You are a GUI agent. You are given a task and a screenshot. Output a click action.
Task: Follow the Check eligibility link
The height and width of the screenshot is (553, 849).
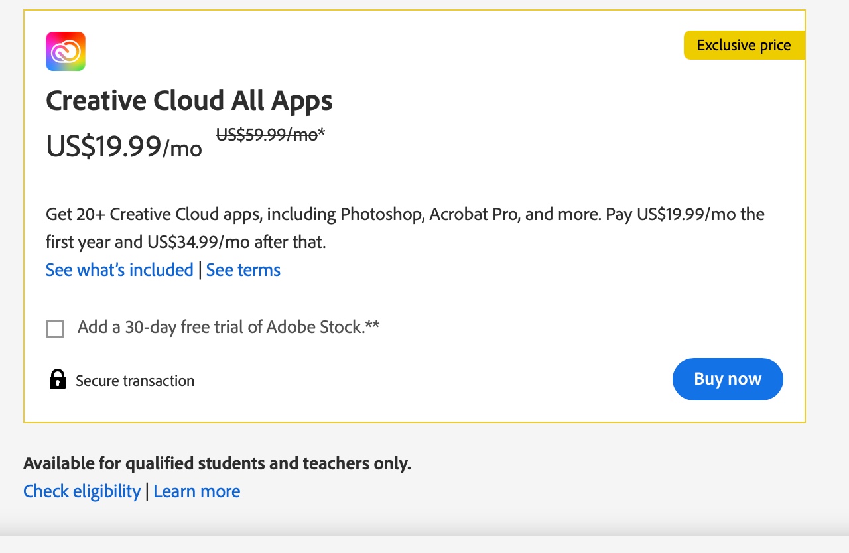(x=82, y=491)
